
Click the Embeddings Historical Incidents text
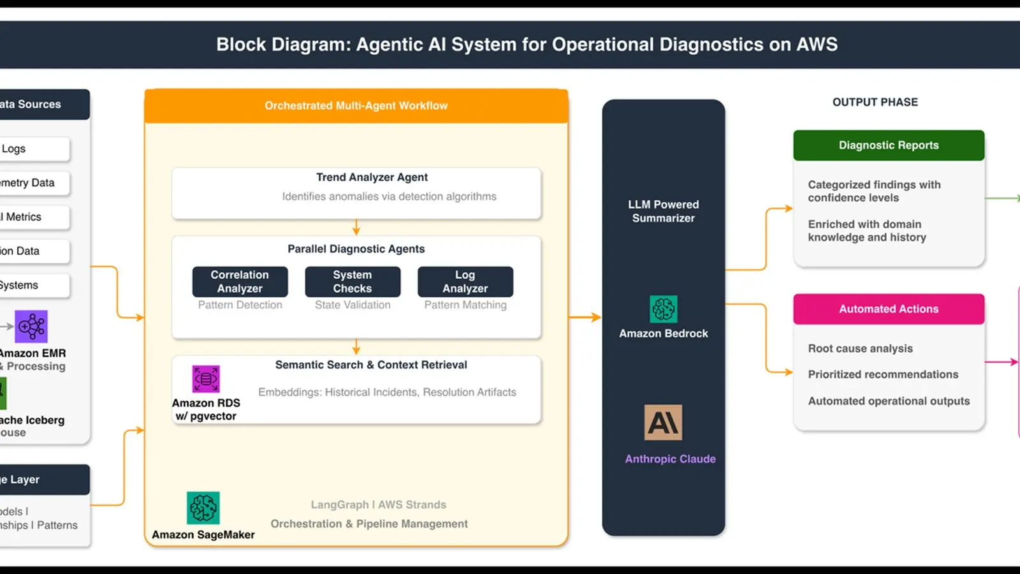387,392
